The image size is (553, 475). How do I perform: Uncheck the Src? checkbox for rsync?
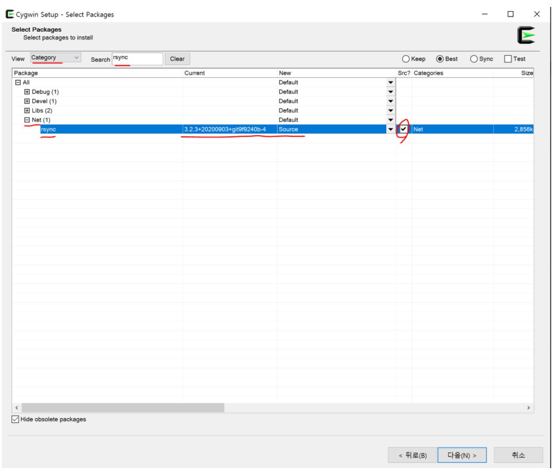[x=403, y=129]
